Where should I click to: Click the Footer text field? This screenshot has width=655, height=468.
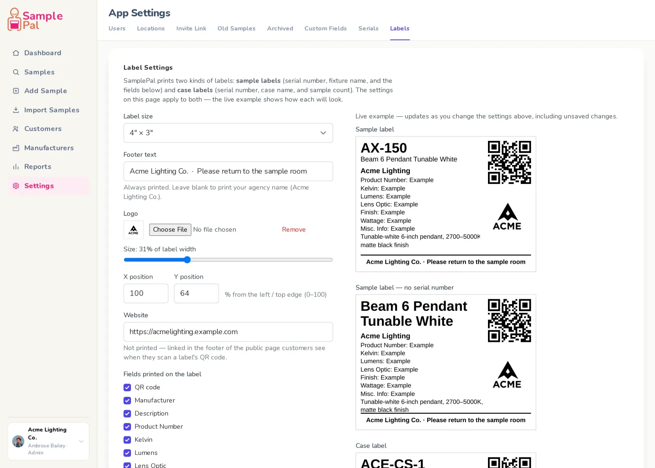point(228,171)
